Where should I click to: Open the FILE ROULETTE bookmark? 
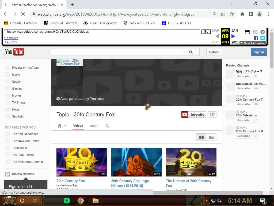(178, 23)
